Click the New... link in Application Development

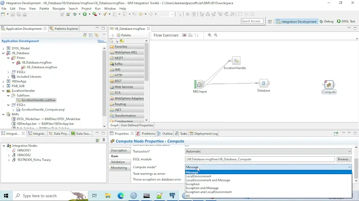[102, 41]
